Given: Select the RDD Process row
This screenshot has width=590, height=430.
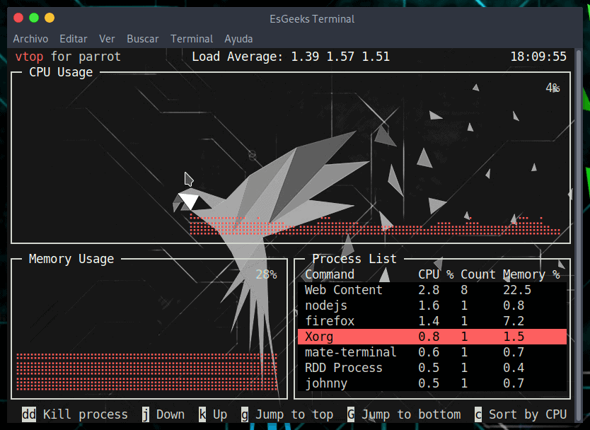Looking at the screenshot, I should (x=432, y=368).
